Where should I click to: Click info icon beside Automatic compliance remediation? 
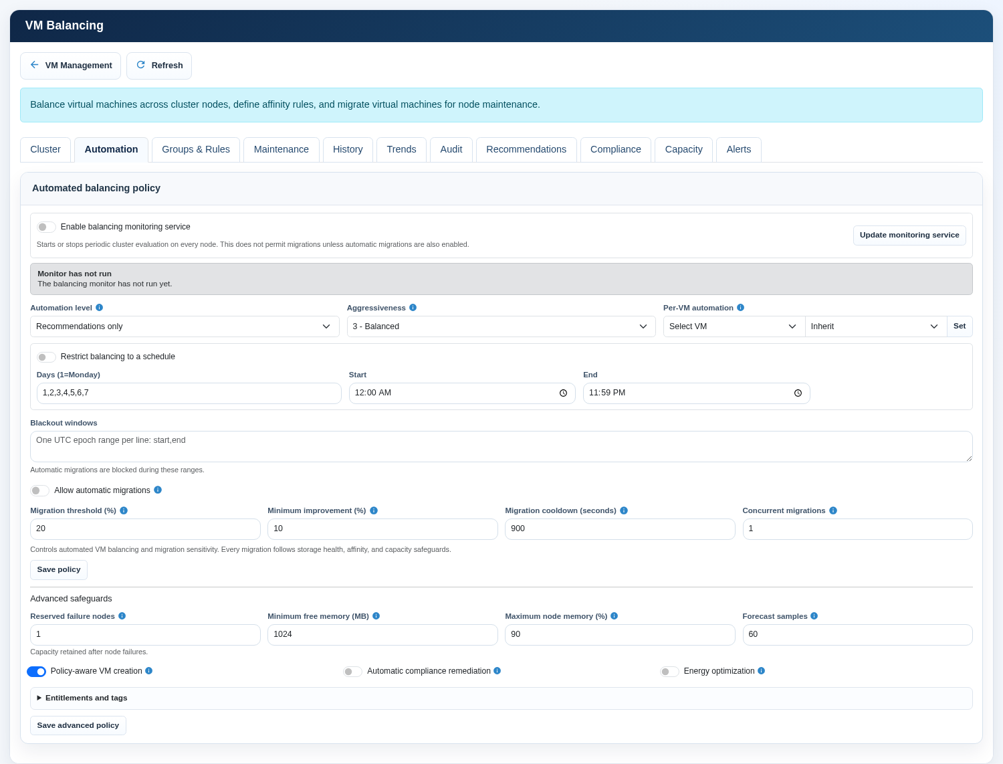pyautogui.click(x=497, y=670)
